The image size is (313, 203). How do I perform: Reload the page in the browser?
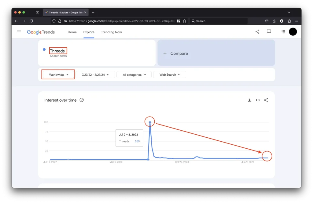[31, 21]
